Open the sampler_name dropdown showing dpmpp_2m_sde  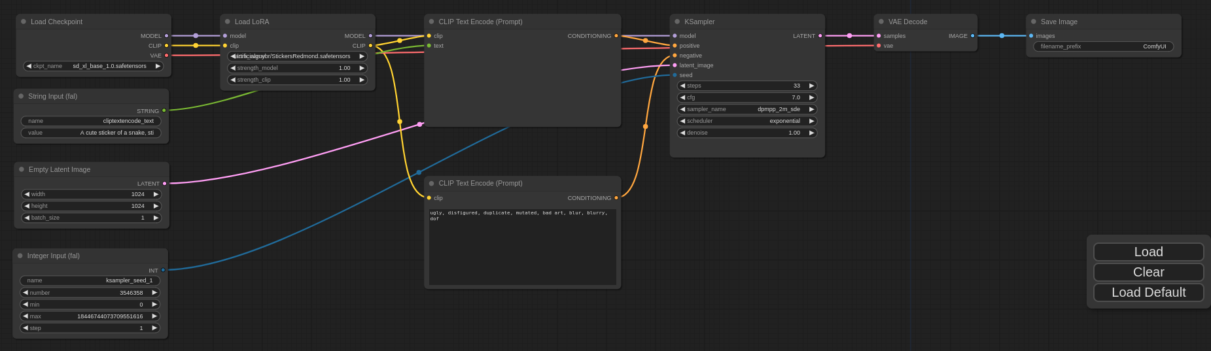coord(747,109)
